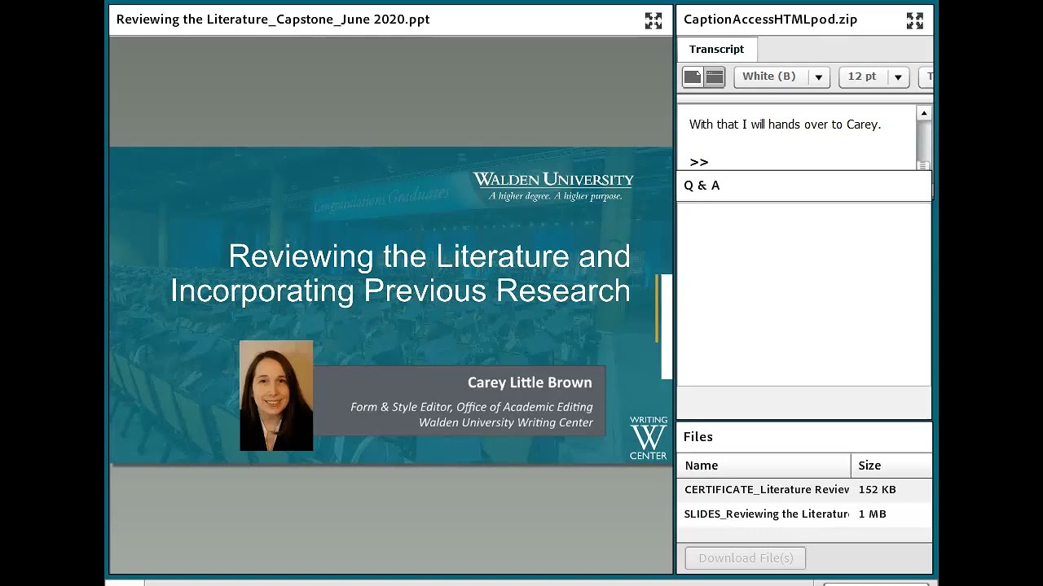This screenshot has width=1043, height=586.
Task: Open the cut-off dropdown after 12 pt
Action: click(x=926, y=77)
